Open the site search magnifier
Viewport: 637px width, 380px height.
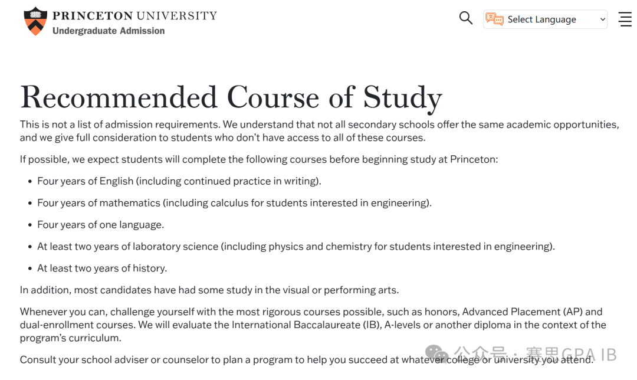466,18
